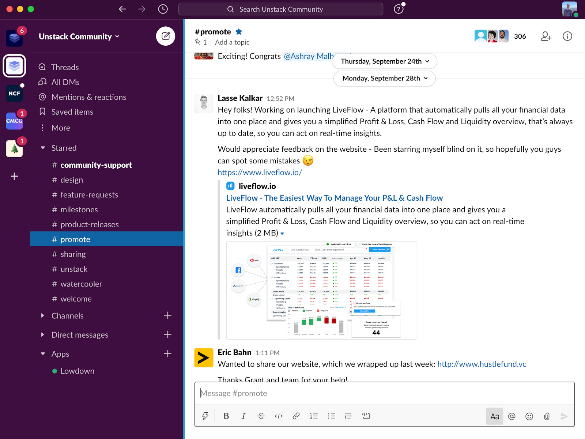This screenshot has height=439, width=585.
Task: Toggle strikethrough formatting
Action: click(x=261, y=416)
